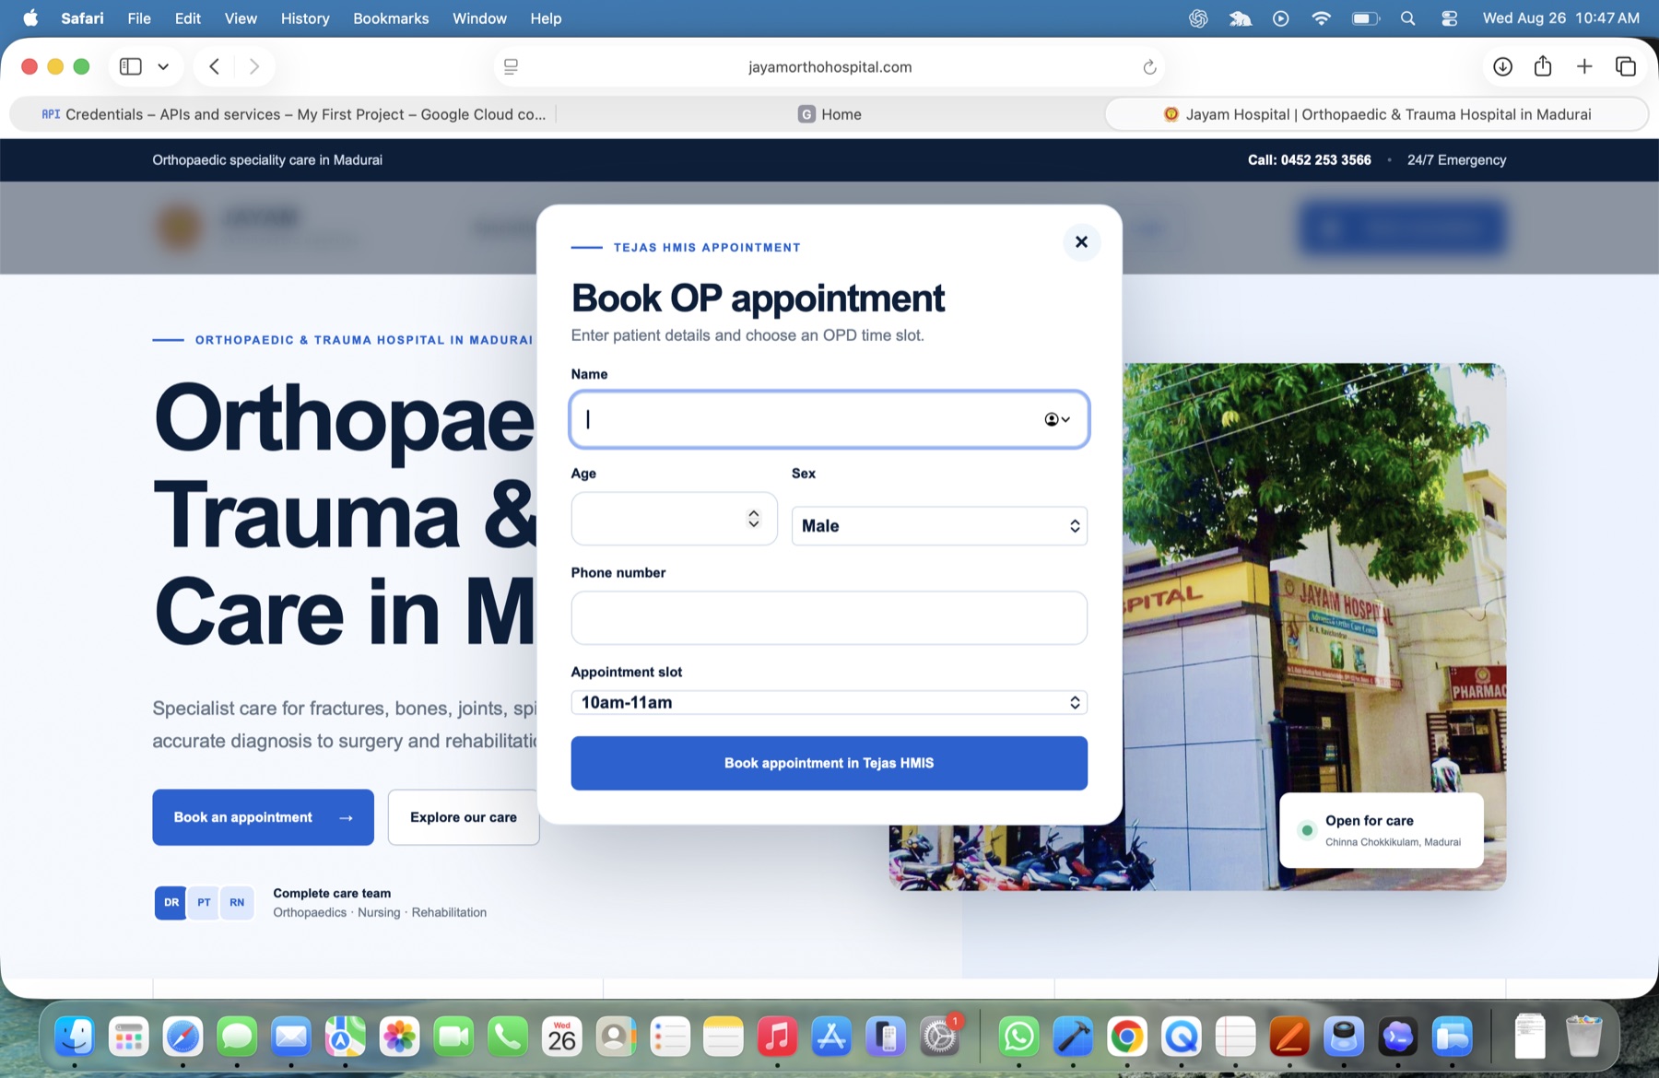Open the Window menu
Image resolution: width=1659 pixels, height=1078 pixels.
tap(479, 18)
